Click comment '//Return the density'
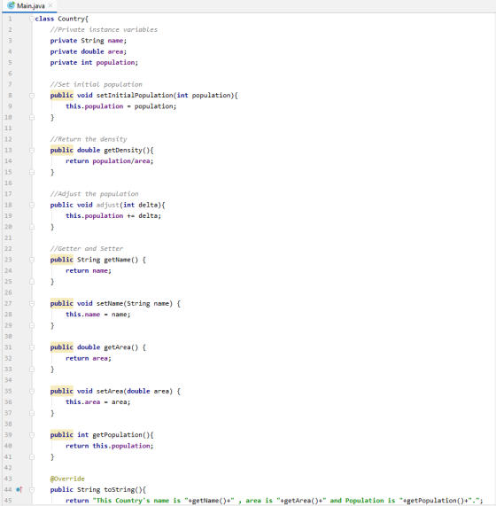Image resolution: width=496 pixels, height=506 pixels. click(x=89, y=139)
